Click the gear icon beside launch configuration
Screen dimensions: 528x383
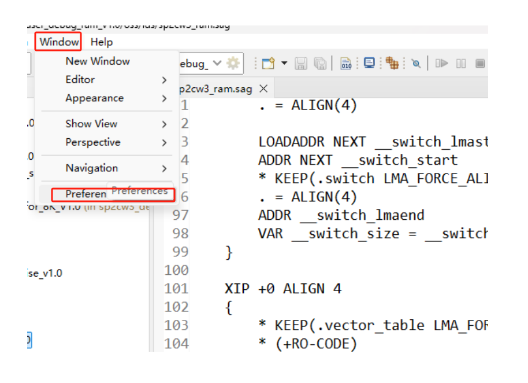click(233, 63)
